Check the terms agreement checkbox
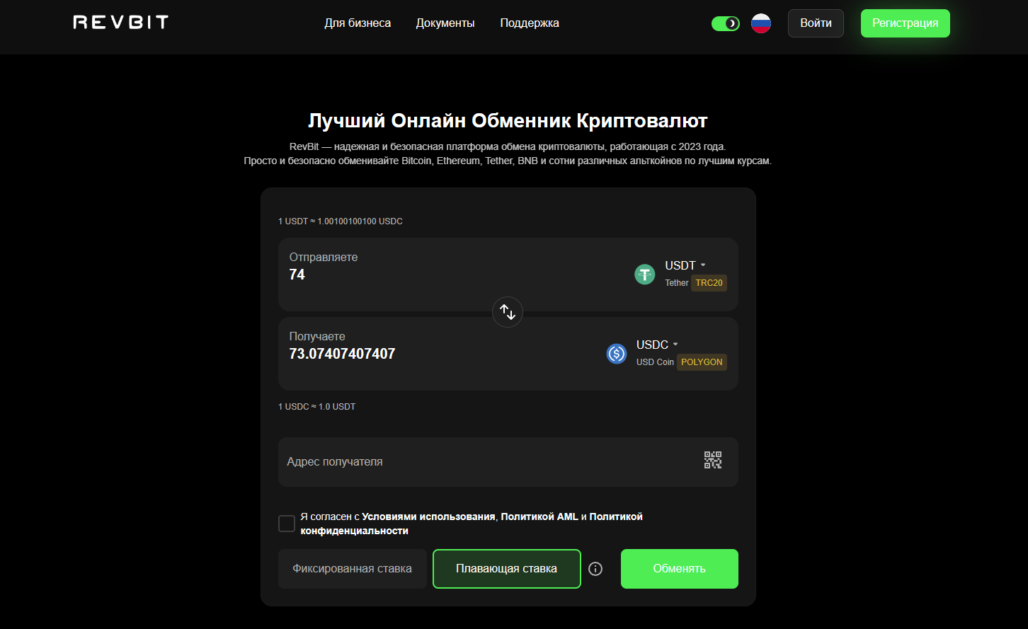Screen dimensions: 1028x629 [287, 524]
